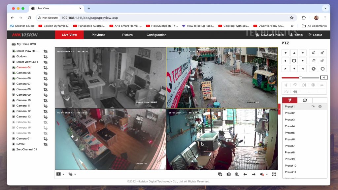
Task: Open the stream type dropdown in toolbar
Action: (x=72, y=174)
